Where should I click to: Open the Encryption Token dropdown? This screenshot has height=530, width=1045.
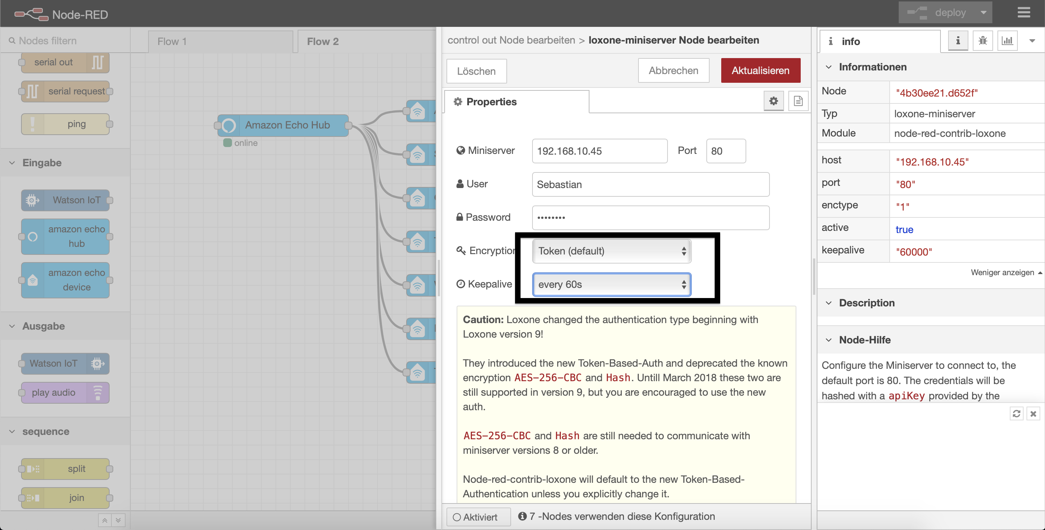(611, 251)
